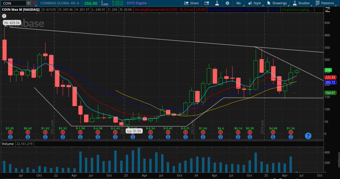Click the red phone icon under $3.05

pyautogui.click(x=10, y=132)
